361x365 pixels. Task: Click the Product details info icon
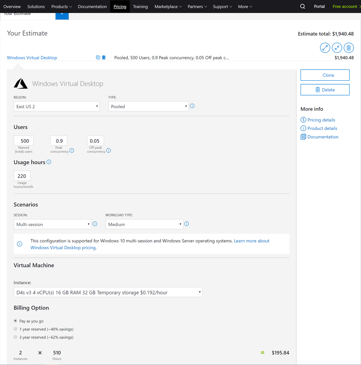click(x=303, y=128)
